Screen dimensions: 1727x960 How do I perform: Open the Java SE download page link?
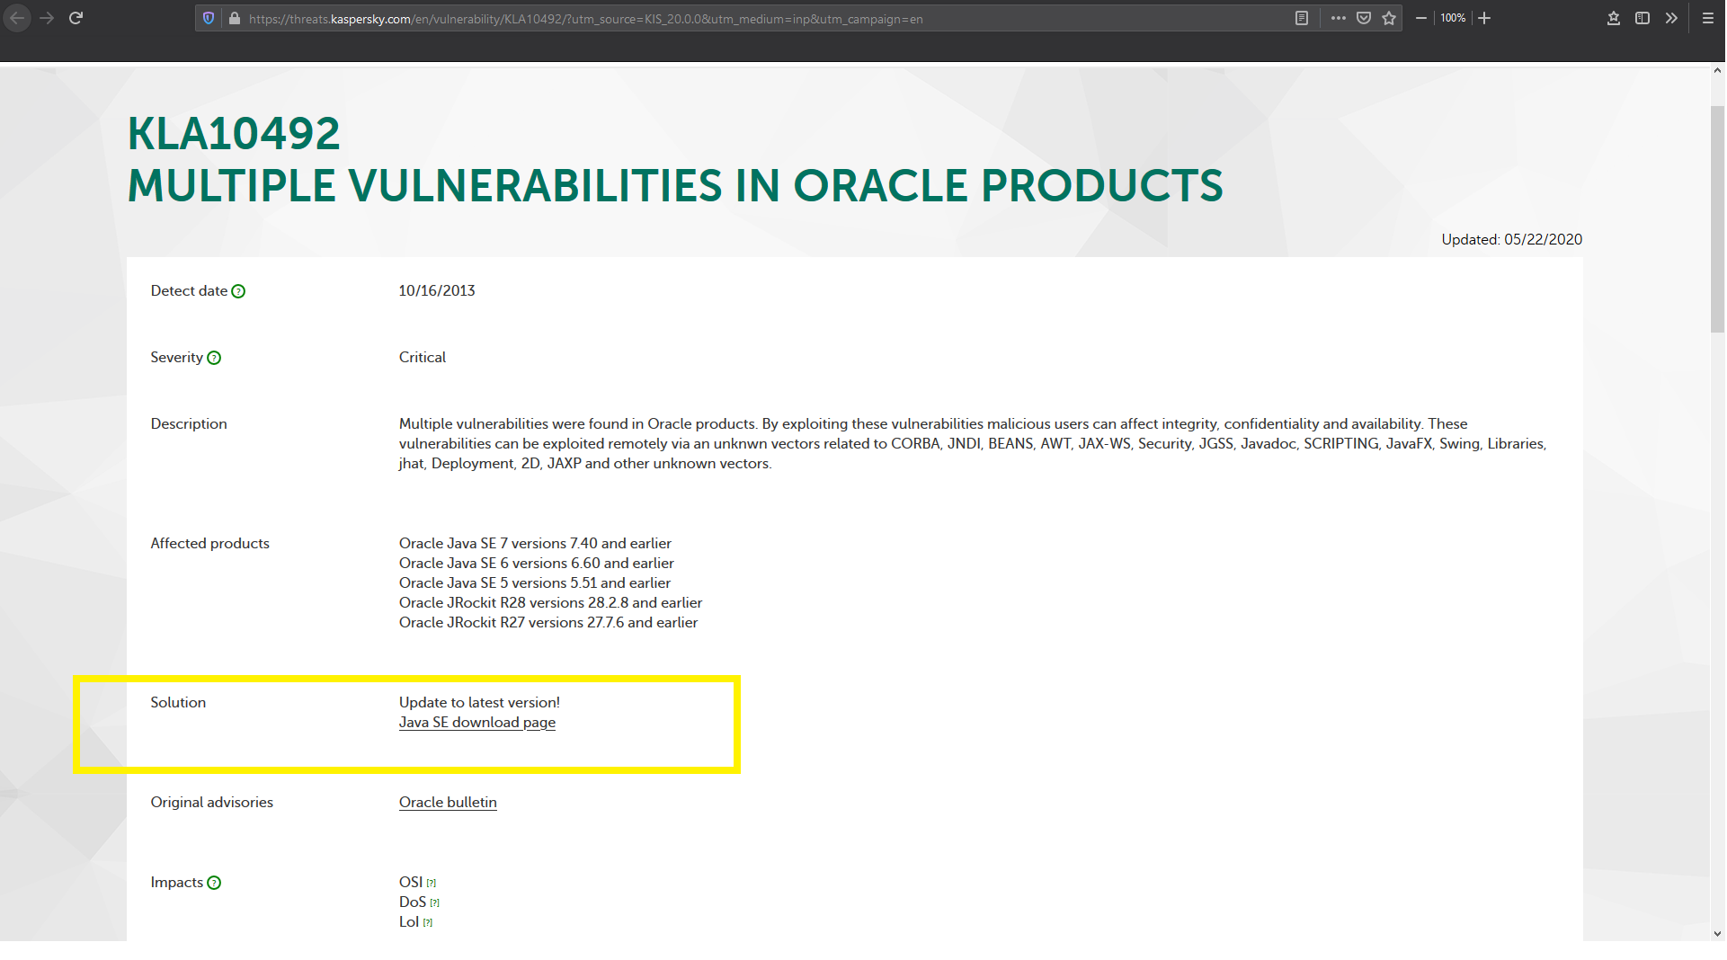click(477, 723)
